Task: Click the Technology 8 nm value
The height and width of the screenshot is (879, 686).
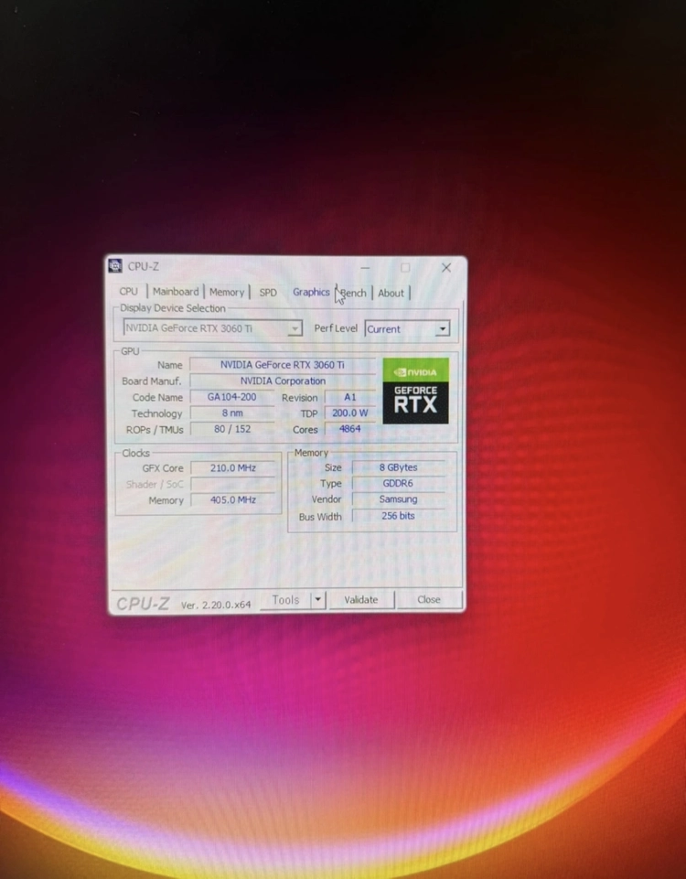Action: point(232,413)
